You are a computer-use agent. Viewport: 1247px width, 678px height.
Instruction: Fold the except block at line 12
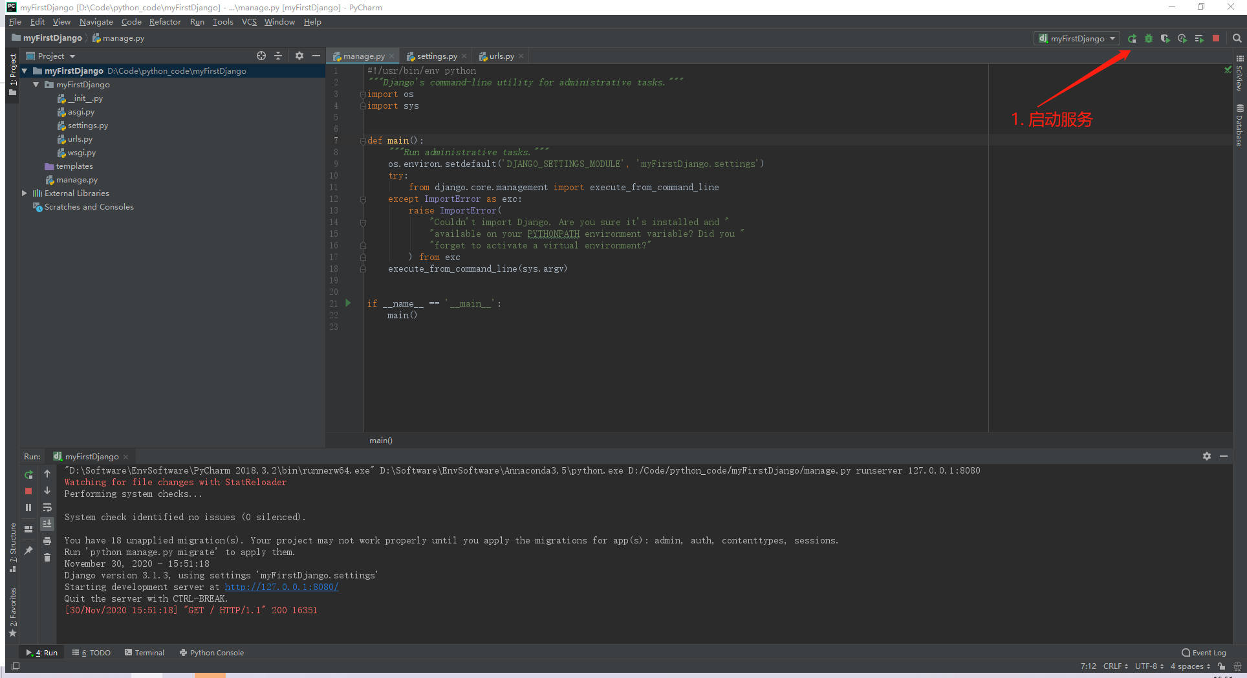pos(363,199)
